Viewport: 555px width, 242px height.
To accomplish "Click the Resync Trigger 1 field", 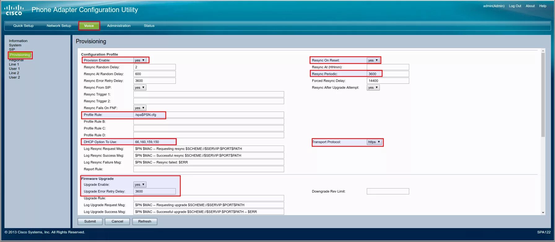I will click(209, 94).
